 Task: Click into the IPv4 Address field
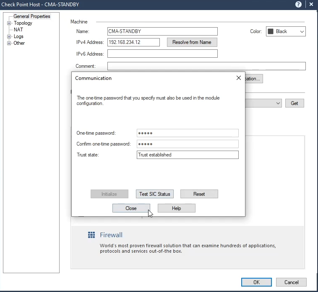tap(133, 42)
